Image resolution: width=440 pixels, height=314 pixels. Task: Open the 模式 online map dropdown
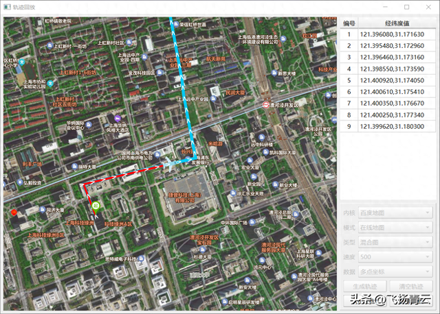pyautogui.click(x=395, y=228)
